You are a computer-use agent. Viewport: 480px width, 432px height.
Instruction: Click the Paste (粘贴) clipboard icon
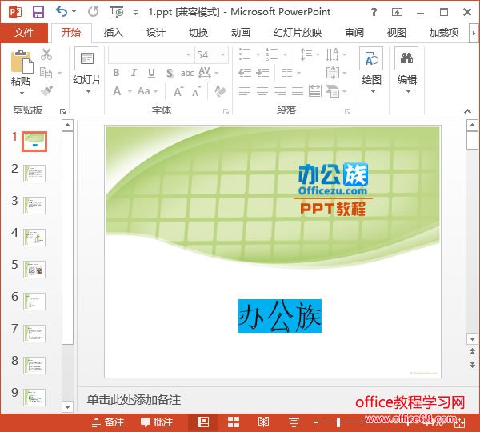click(x=21, y=62)
